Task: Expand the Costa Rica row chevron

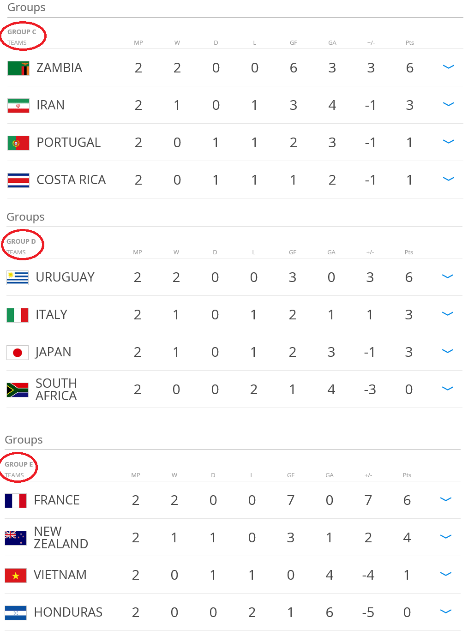Action: pyautogui.click(x=449, y=179)
